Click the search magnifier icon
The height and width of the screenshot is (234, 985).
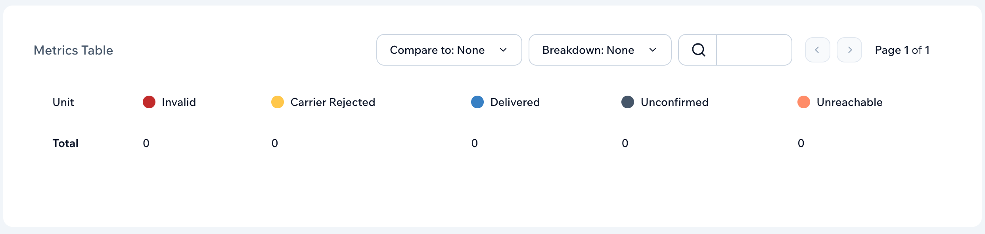coord(698,50)
